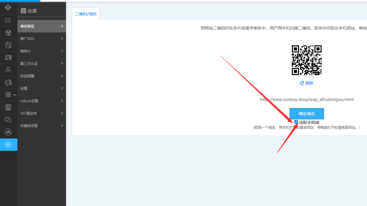Viewport: 367px width, 206px height.
Task: Click the 设置 header icon
Action: pyautogui.click(x=23, y=11)
